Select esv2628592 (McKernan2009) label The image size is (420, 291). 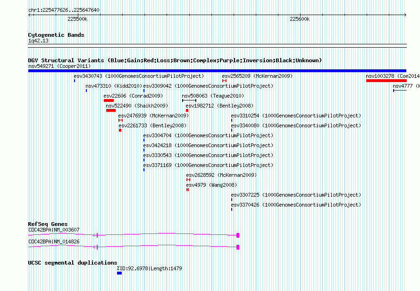221,175
